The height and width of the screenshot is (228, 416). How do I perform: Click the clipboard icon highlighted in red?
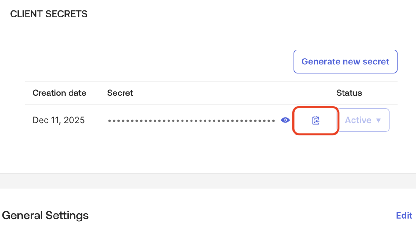pyautogui.click(x=315, y=120)
